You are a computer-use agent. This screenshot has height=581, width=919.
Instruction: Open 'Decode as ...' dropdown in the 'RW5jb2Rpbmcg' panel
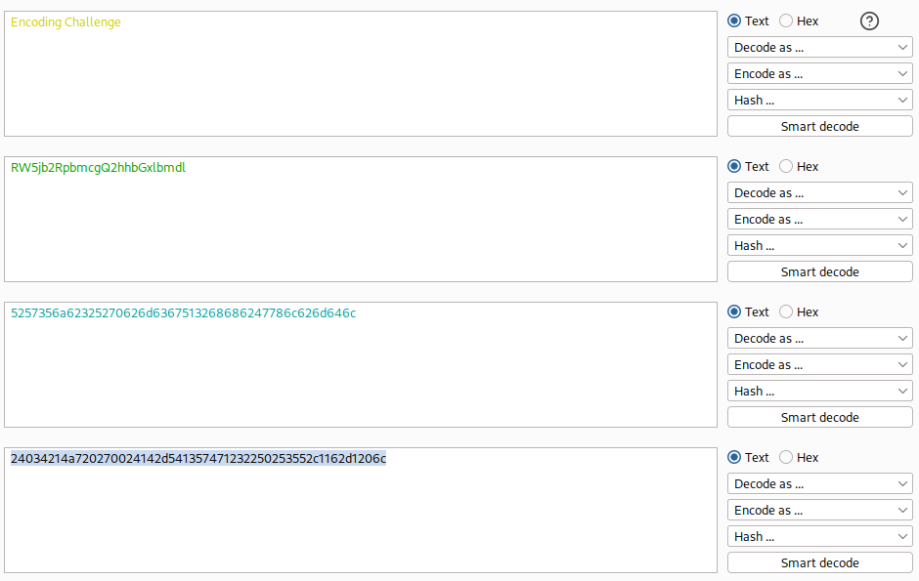click(x=820, y=193)
